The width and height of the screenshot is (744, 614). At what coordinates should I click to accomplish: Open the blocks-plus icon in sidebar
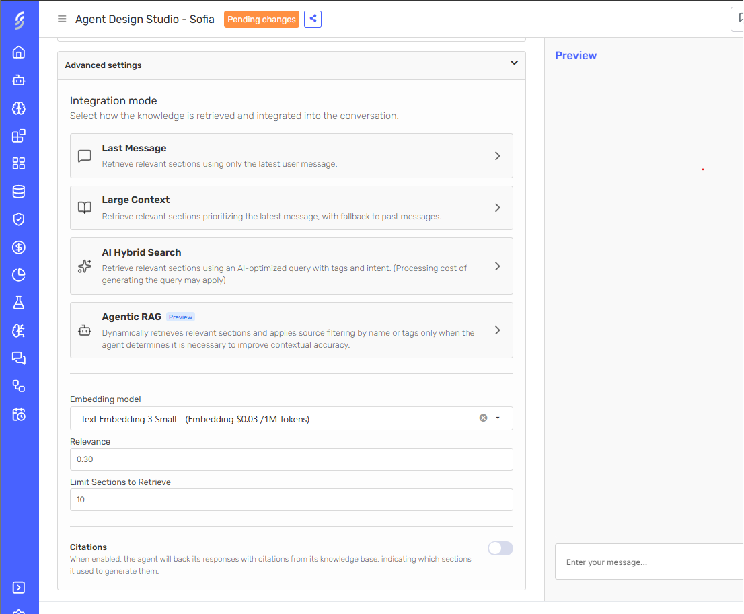[x=19, y=136]
